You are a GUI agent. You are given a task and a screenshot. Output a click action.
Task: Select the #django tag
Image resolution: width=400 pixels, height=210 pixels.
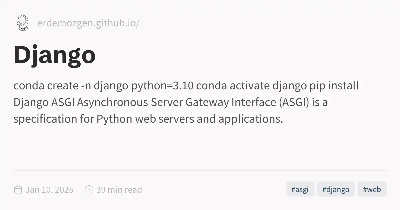tap(336, 189)
